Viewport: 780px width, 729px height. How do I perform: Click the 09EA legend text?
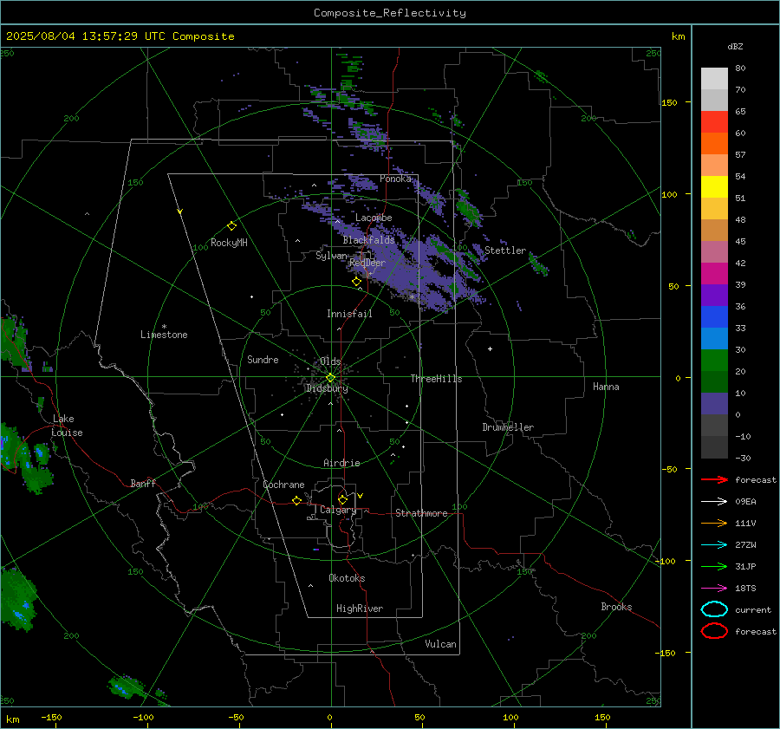click(x=745, y=502)
